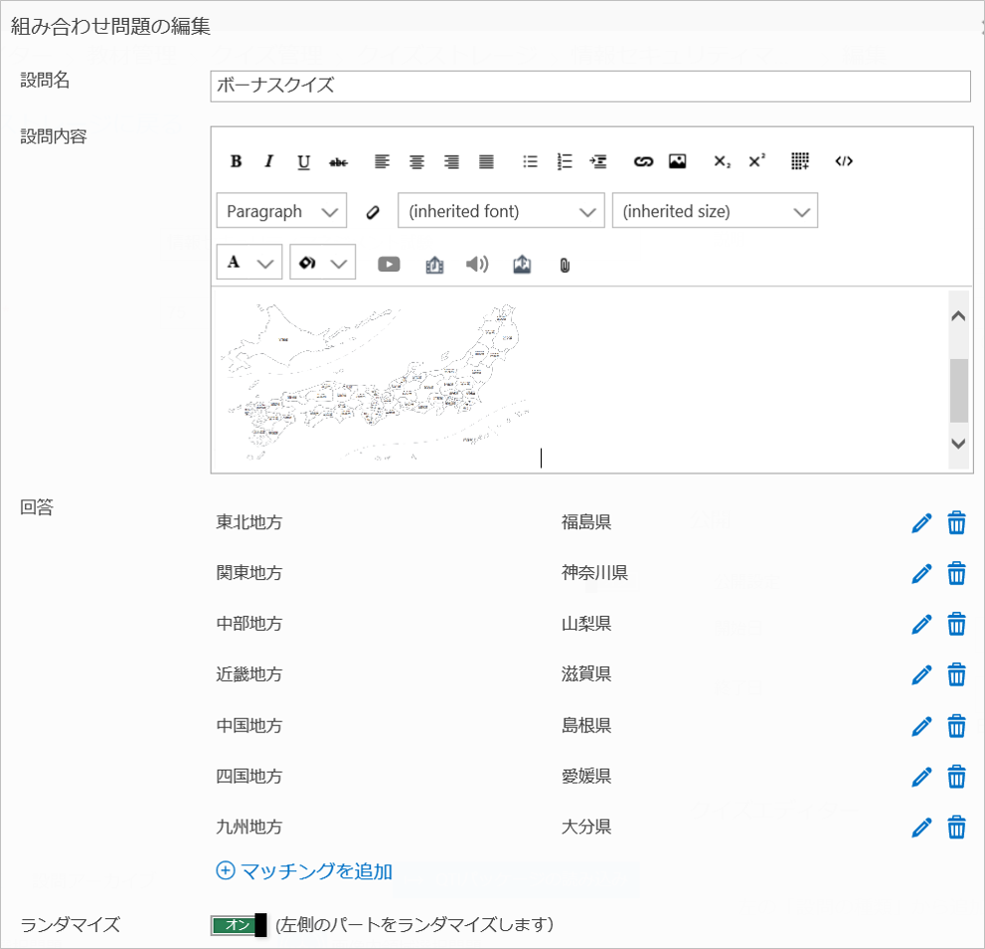Open the font color picker dropdown
Screen dimensions: 985x949
[248, 264]
